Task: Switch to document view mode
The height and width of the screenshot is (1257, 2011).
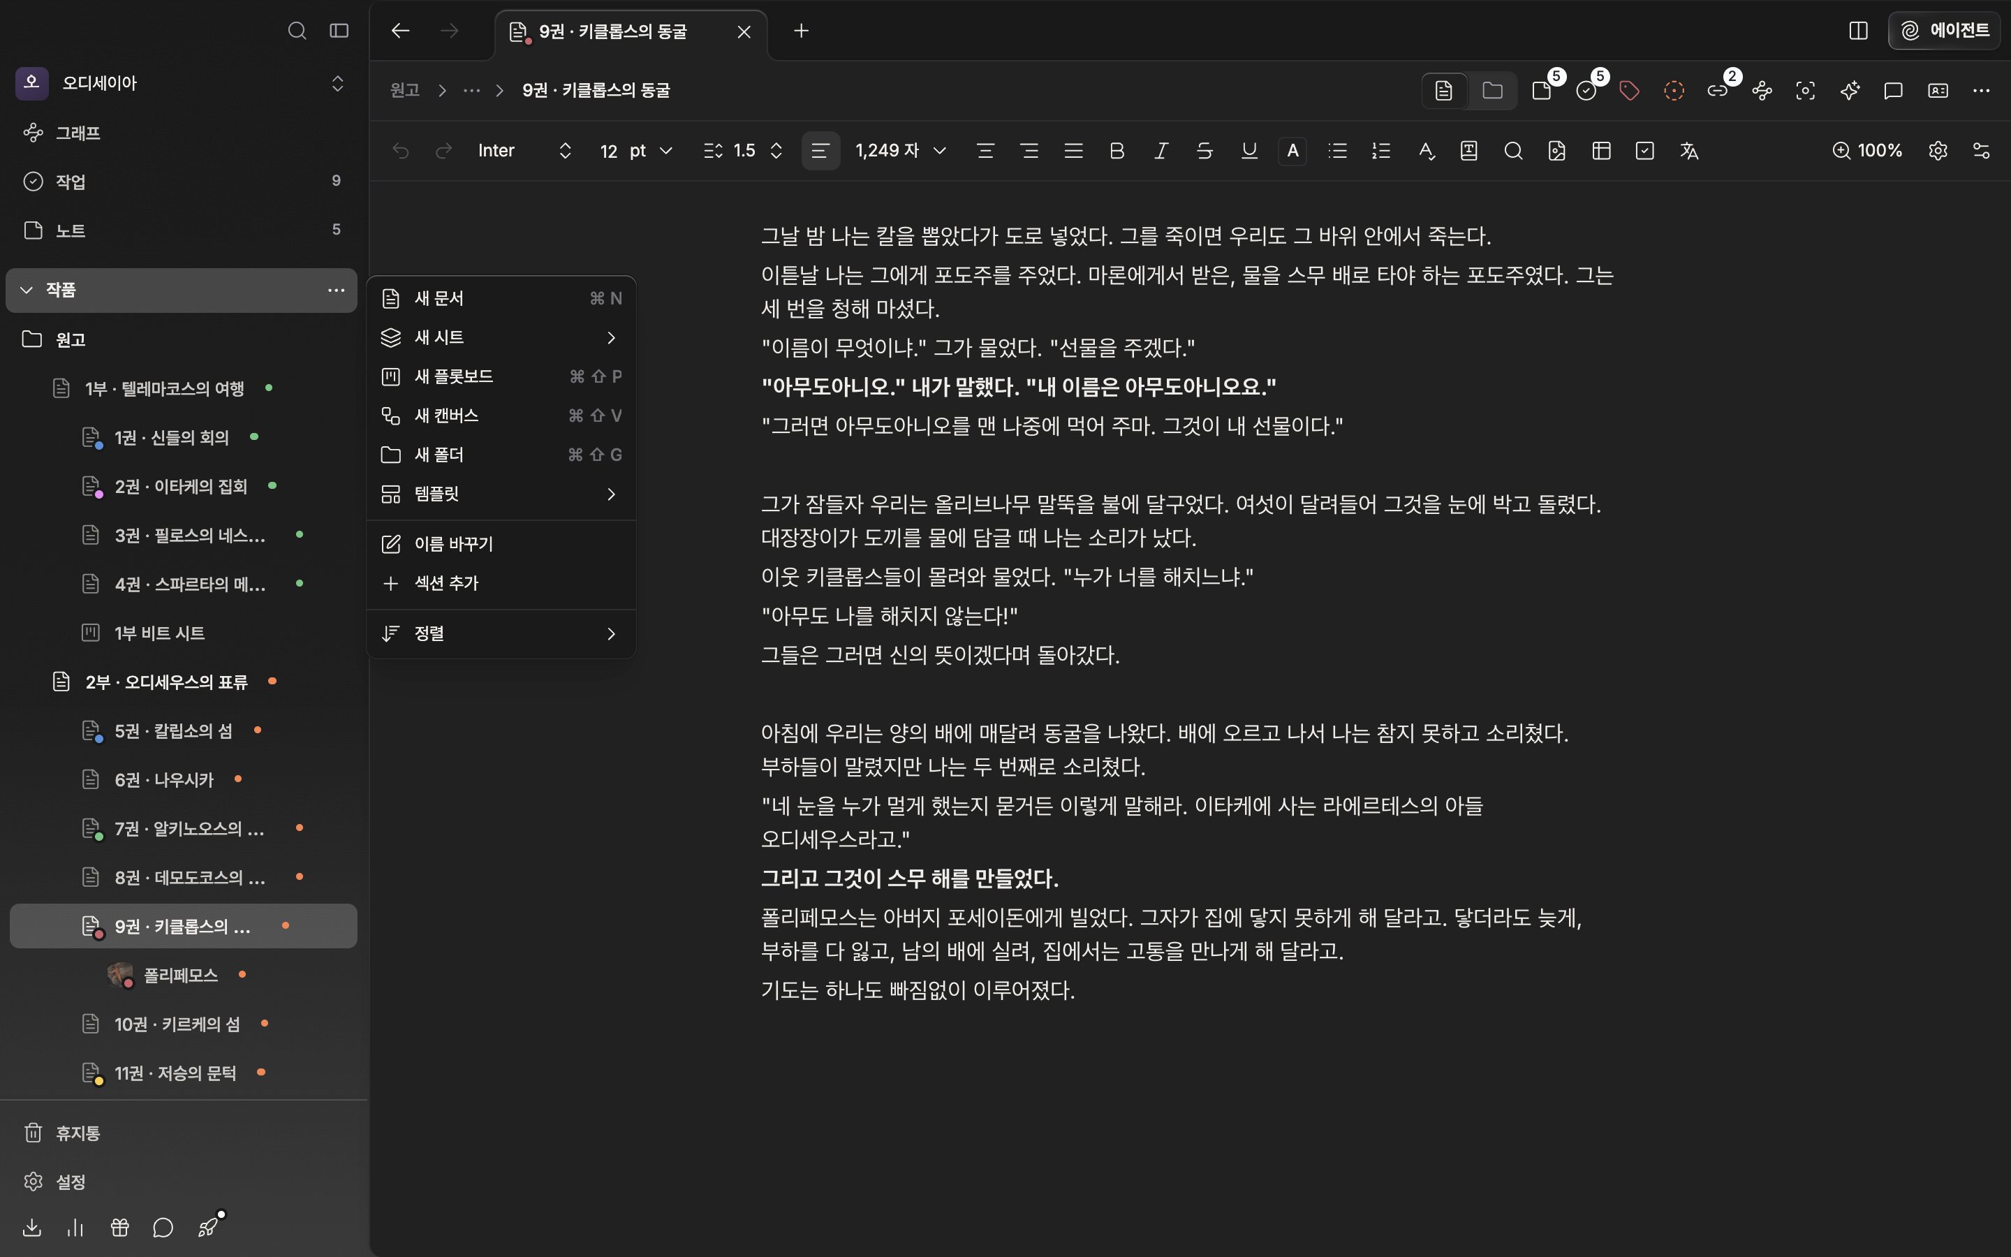Action: coord(1444,90)
